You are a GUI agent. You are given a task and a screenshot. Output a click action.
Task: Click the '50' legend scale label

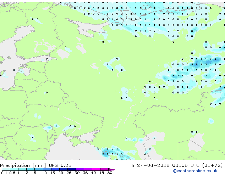pos(110,173)
